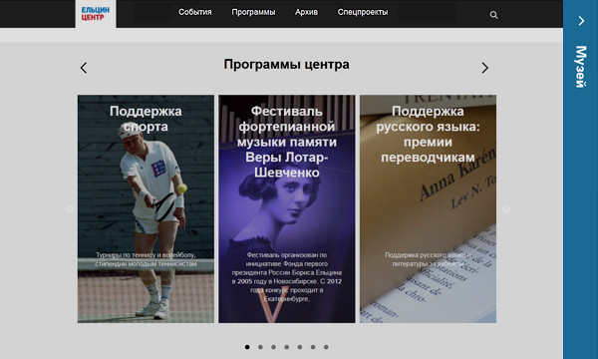Click the Поддержка русского языка и литературы description
This screenshot has width=598, height=359.
tap(428, 259)
